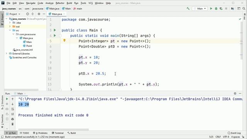
Task: Click the 4: Run tool window button
Action: click(11, 133)
